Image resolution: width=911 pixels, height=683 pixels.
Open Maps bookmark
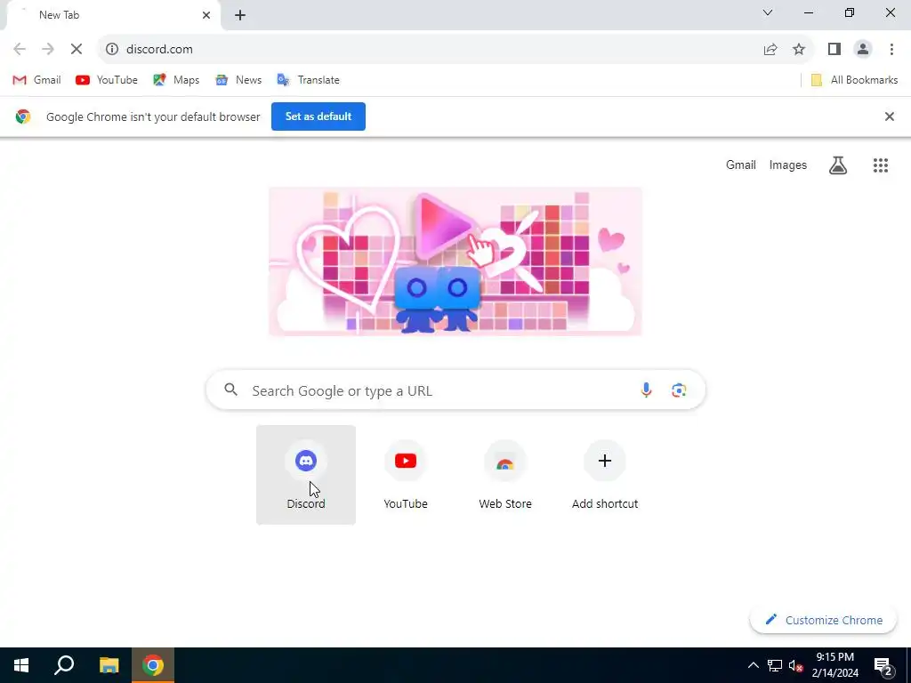(x=176, y=80)
